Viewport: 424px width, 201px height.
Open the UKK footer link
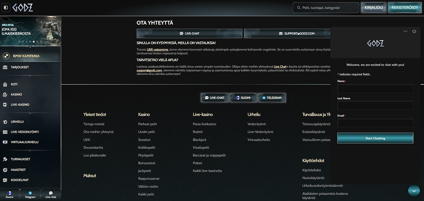pyautogui.click(x=87, y=140)
